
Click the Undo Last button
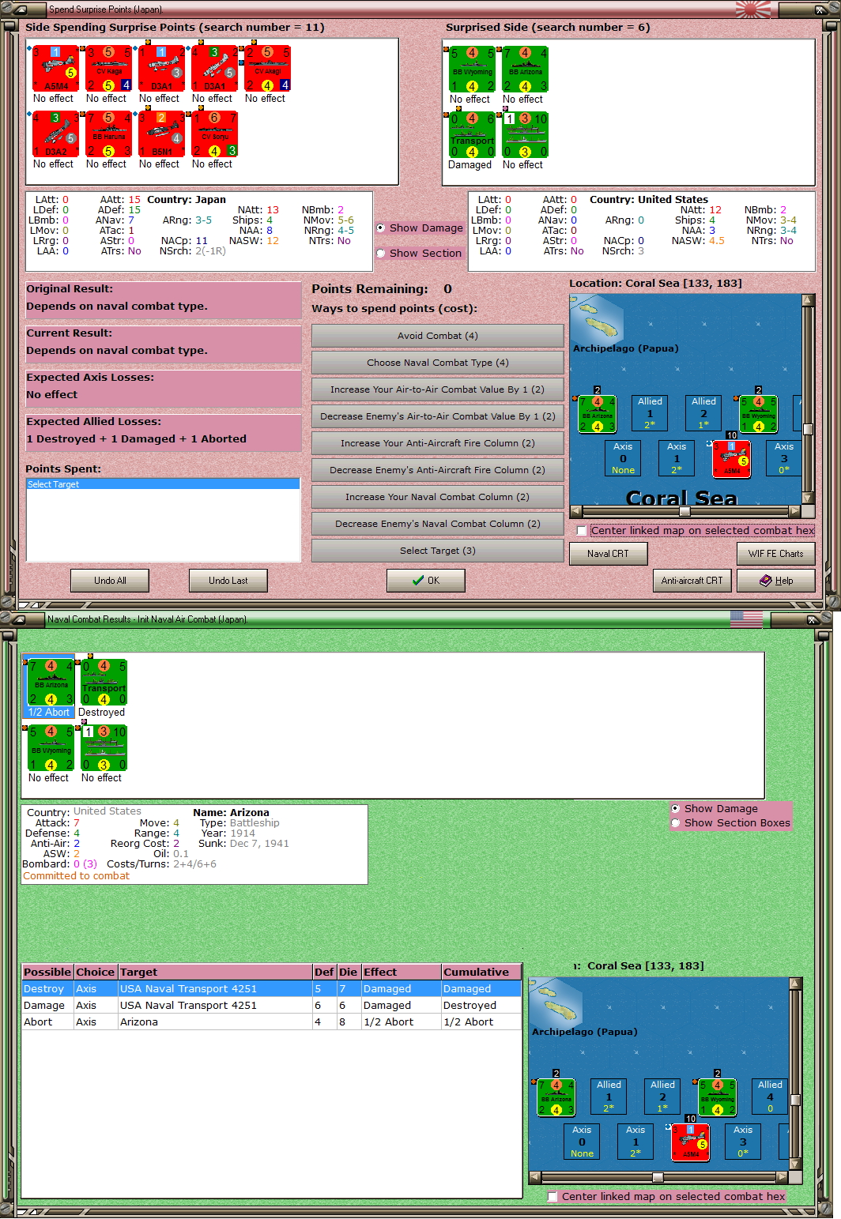228,581
